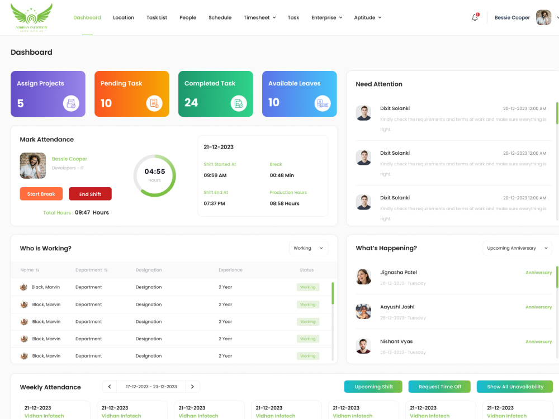This screenshot has width=559, height=419.
Task: Click the Vidhan Infotech logo
Action: (31, 17)
